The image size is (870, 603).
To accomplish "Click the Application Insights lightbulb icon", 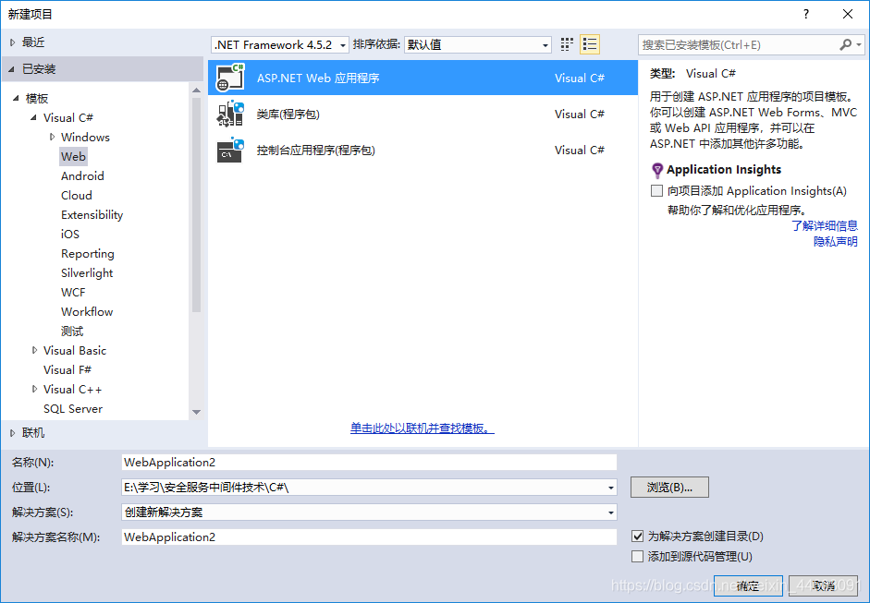I will (657, 170).
